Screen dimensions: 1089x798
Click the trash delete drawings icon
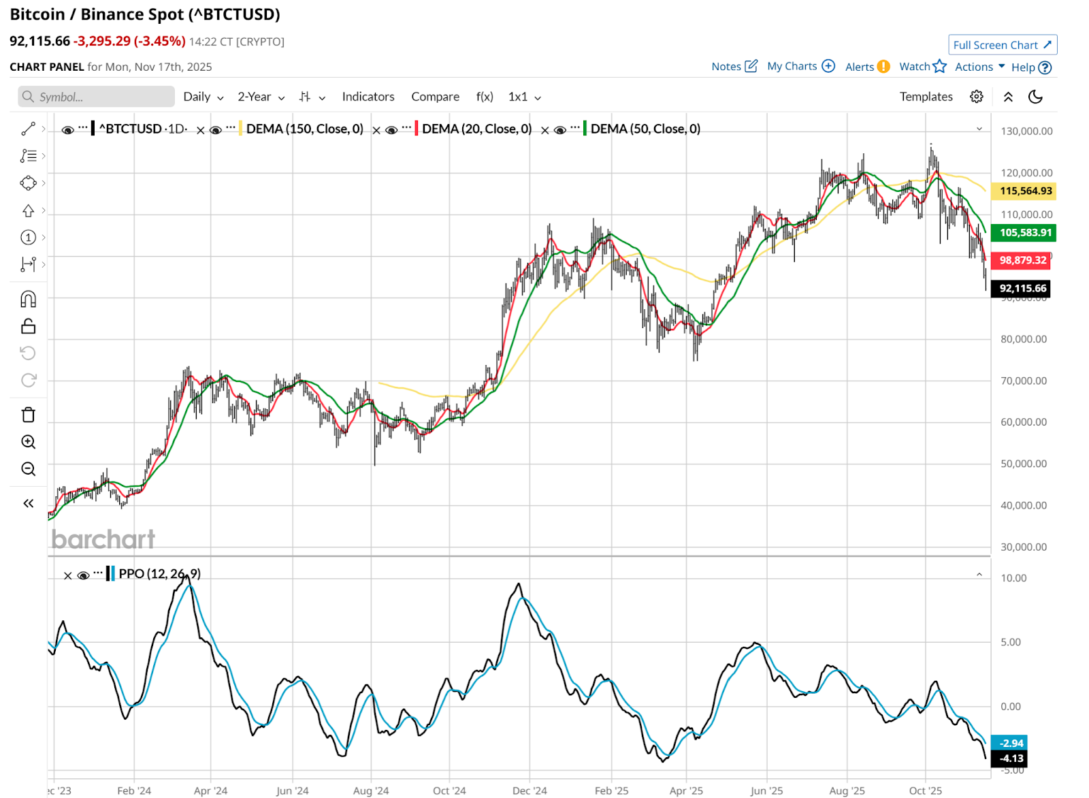click(x=28, y=415)
